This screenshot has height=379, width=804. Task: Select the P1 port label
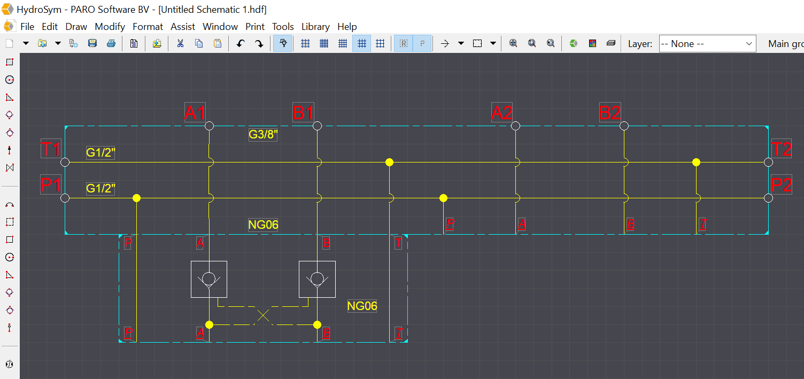[51, 184]
